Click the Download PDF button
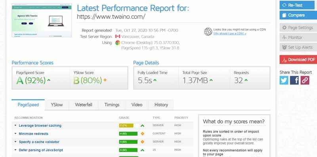Image resolution: width=317 pixels, height=157 pixels. 298,60
